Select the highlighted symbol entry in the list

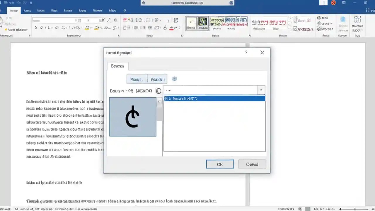tap(214, 99)
